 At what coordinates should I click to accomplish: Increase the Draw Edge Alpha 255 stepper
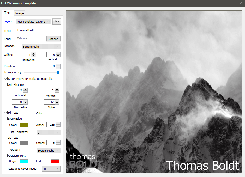pyautogui.click(x=58, y=124)
